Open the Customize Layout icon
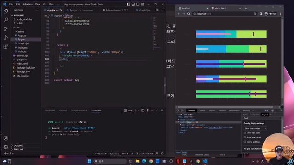The width and height of the screenshot is (294, 165). coord(143,4)
